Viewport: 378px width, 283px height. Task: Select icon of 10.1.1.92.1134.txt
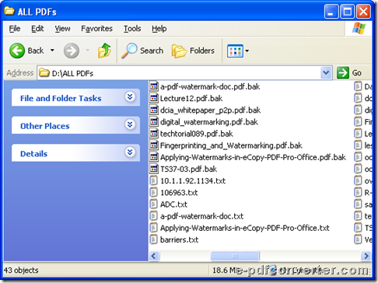154,180
